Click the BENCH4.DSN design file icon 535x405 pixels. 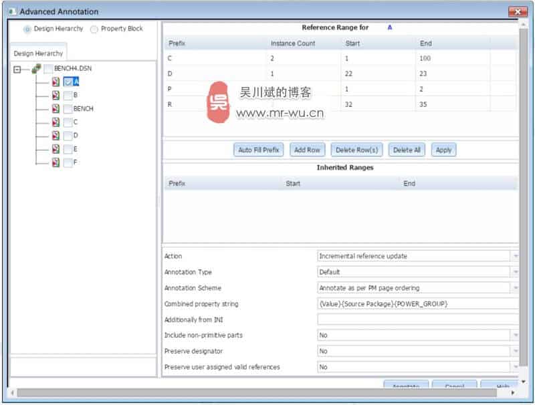[36, 68]
